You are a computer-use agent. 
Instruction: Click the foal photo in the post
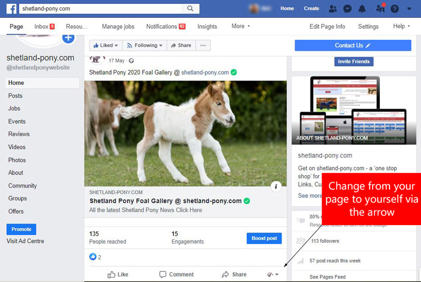[186, 134]
